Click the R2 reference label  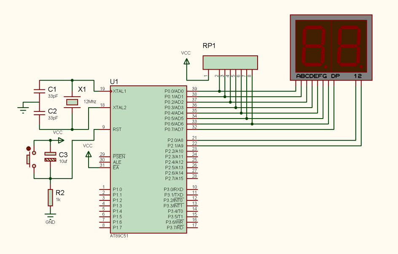(x=60, y=192)
